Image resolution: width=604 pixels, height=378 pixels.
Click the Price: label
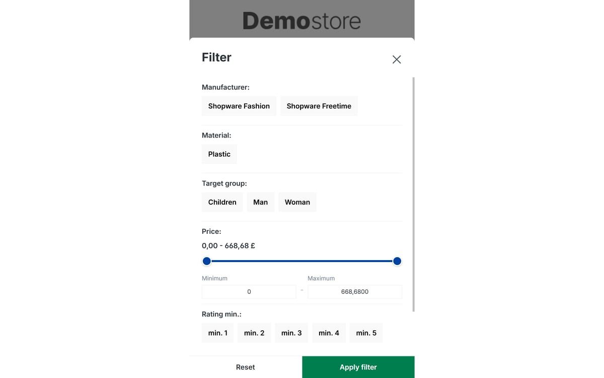pos(211,231)
